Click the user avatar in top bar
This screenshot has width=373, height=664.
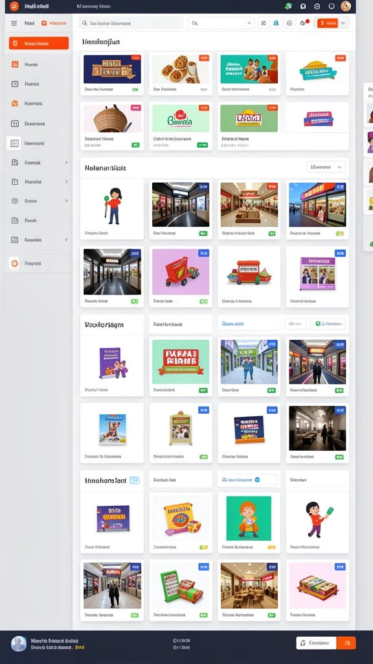point(346,6)
